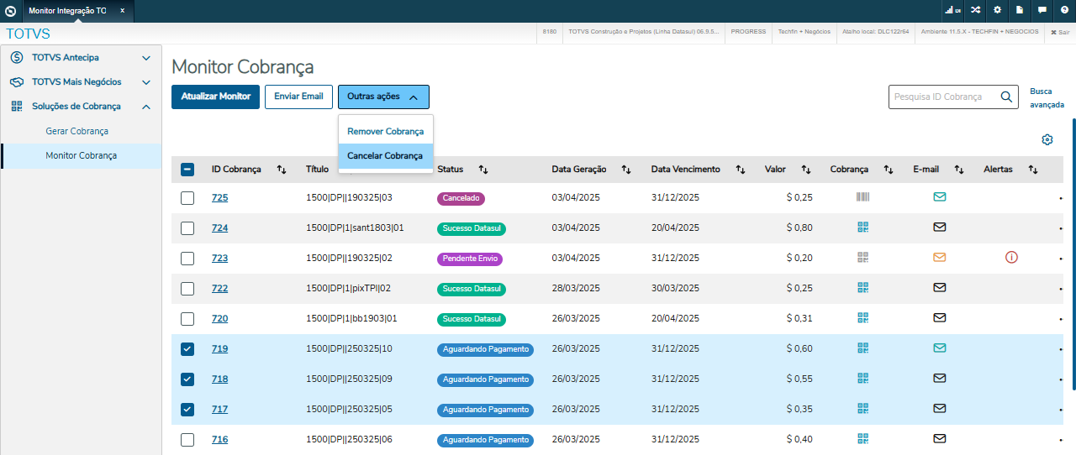Image resolution: width=1081 pixels, height=455 pixels.
Task: Click the alert icon on row 723
Action: tap(1011, 258)
